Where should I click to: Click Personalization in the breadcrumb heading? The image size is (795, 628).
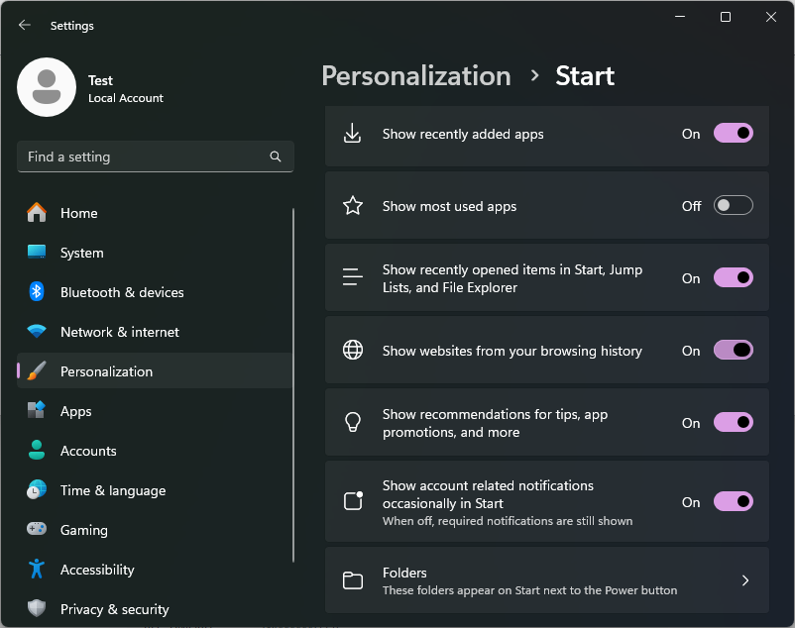(416, 76)
